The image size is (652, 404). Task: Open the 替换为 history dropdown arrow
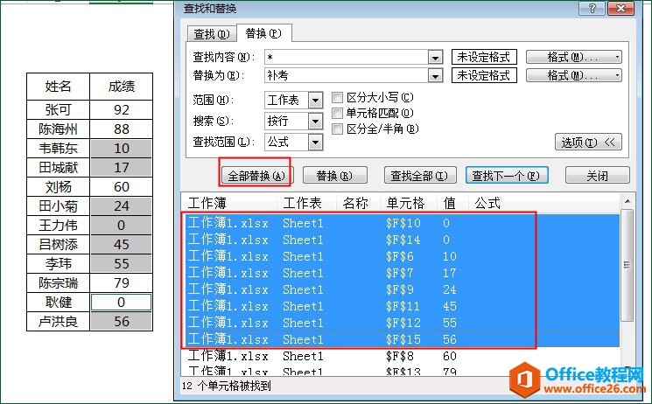[x=435, y=76]
